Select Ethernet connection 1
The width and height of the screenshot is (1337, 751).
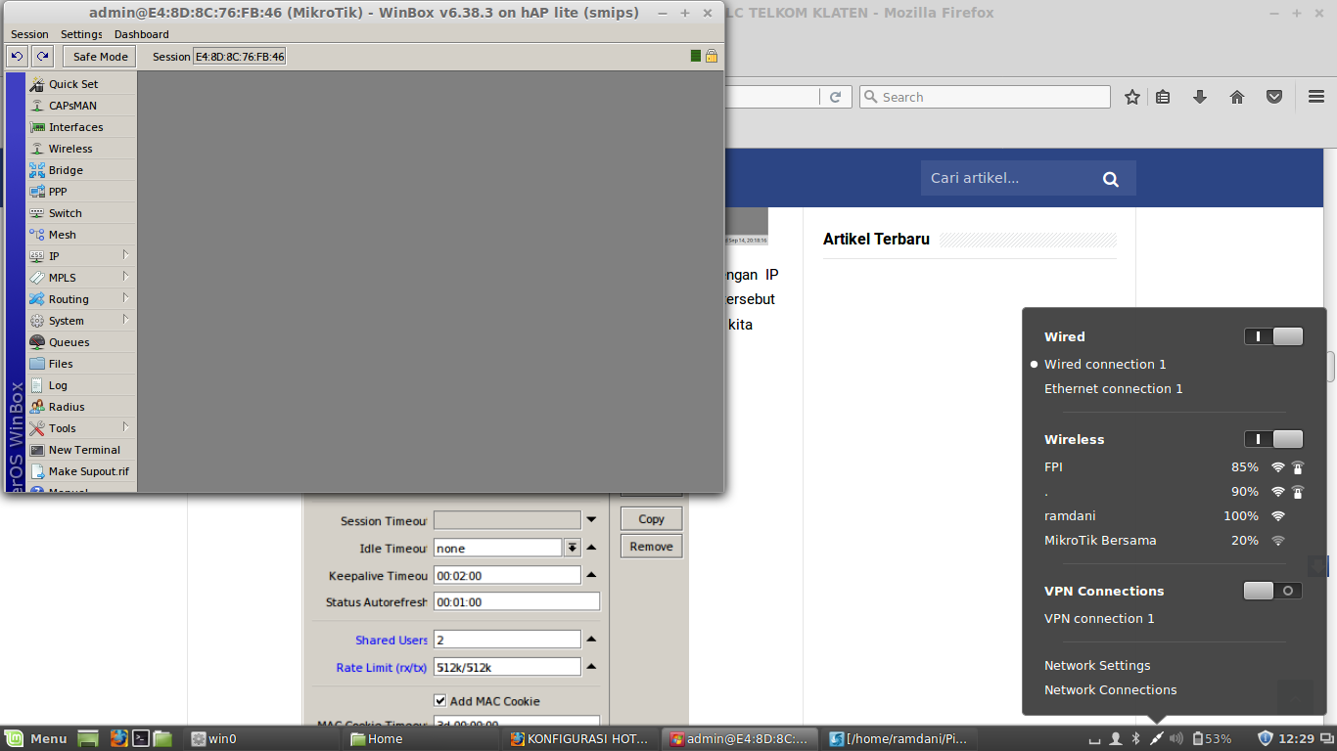coord(1114,388)
